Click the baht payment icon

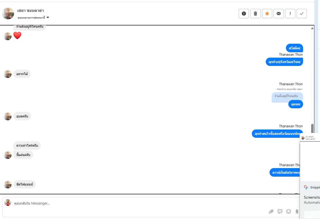(x=297, y=211)
